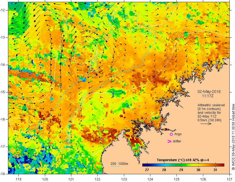Click the 28 temperature scale label
Screen dimensions: 235x182
164,170
